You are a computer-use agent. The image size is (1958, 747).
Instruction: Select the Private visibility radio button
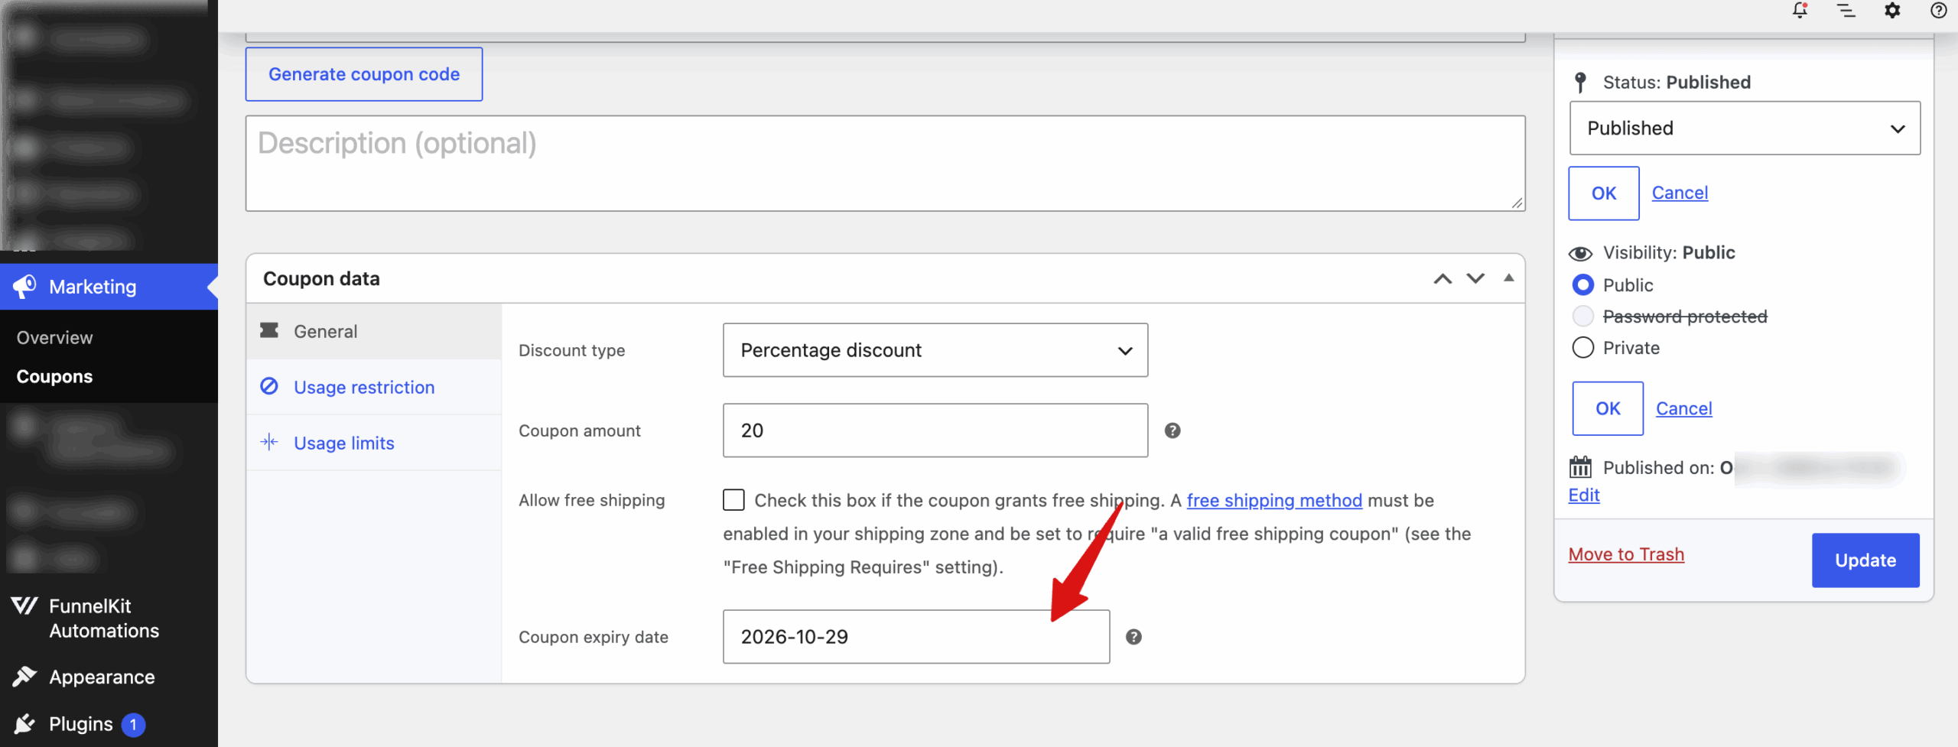1583,348
